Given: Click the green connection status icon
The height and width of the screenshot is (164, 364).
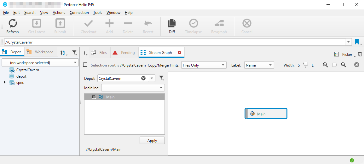Looking at the screenshot, I should [352, 160].
